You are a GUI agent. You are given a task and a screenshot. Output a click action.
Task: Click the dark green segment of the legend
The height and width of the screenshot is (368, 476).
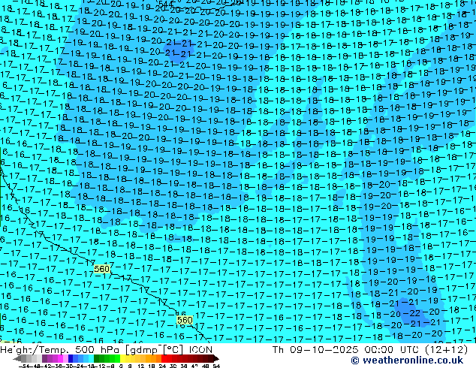[97, 359]
